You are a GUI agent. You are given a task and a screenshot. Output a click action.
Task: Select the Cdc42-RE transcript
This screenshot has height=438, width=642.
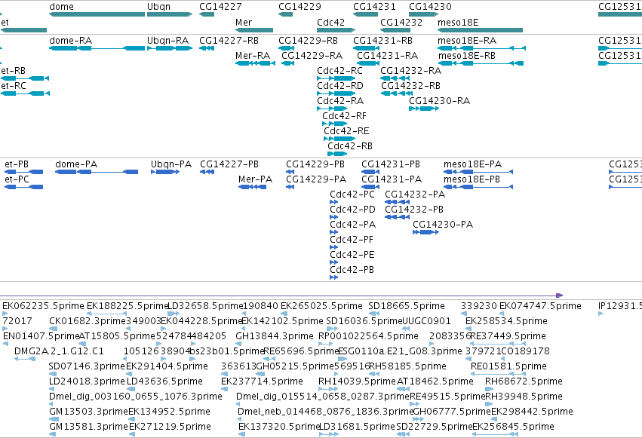[339, 139]
